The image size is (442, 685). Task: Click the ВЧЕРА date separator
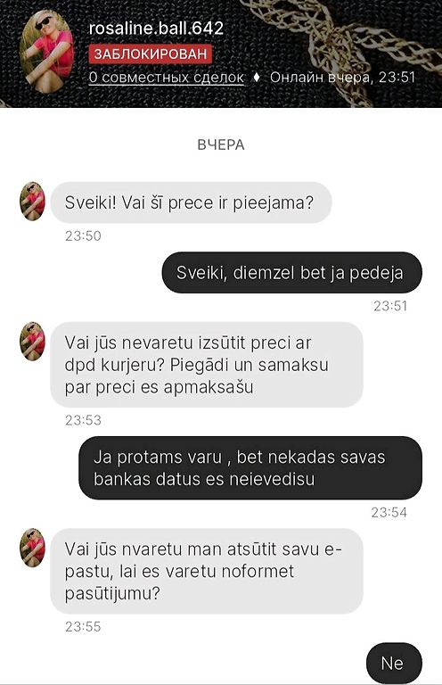221,144
